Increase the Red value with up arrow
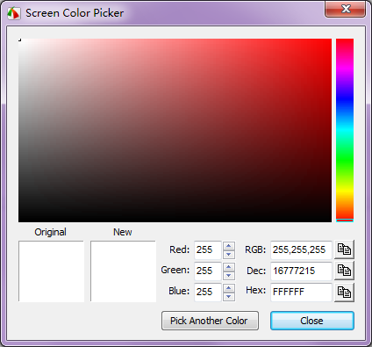The image size is (372, 347). 229,246
